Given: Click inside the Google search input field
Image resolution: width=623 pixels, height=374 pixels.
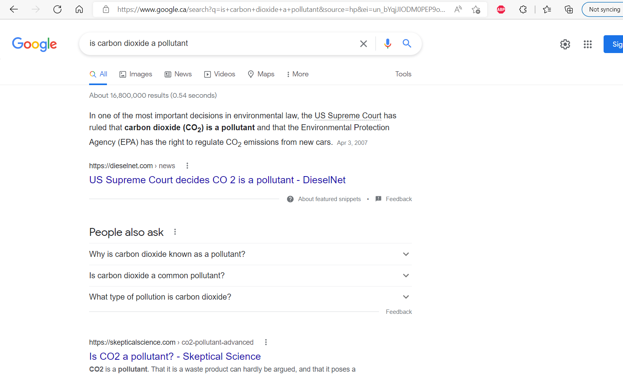Looking at the screenshot, I should (x=220, y=44).
